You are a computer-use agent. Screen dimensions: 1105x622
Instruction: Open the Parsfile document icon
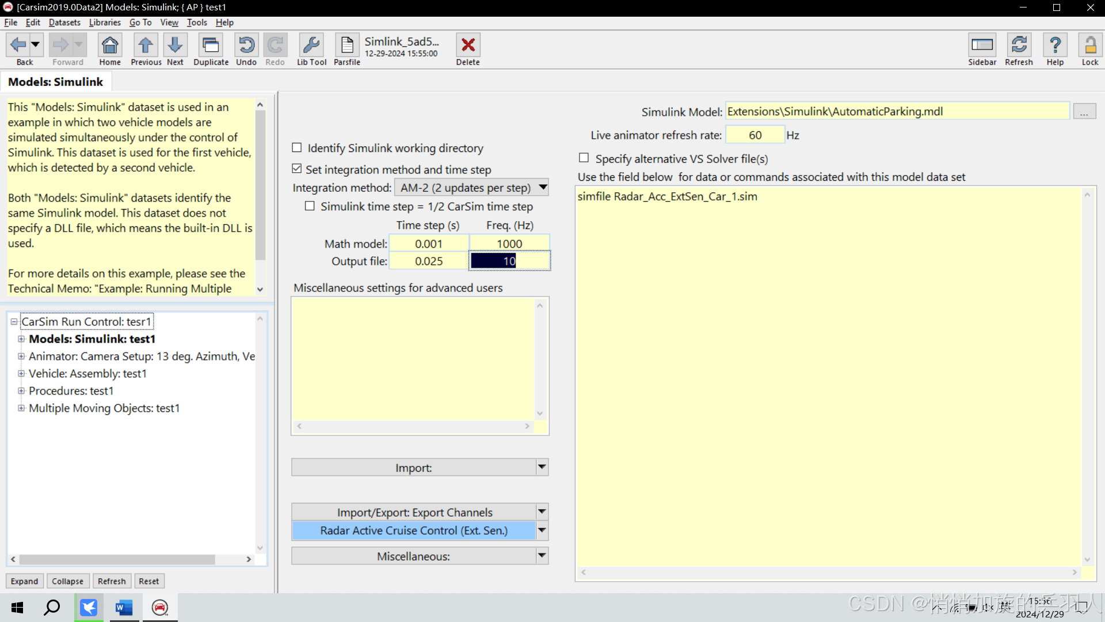tap(347, 45)
